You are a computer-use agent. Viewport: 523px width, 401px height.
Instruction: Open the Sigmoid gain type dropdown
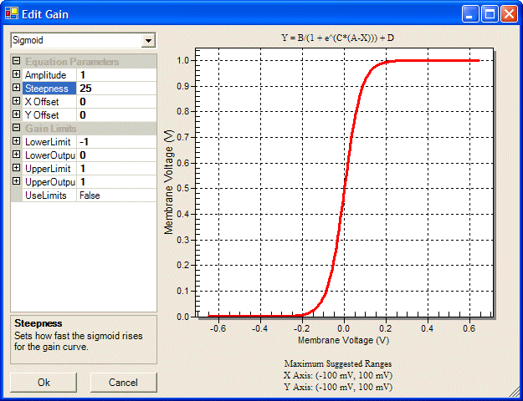(148, 41)
